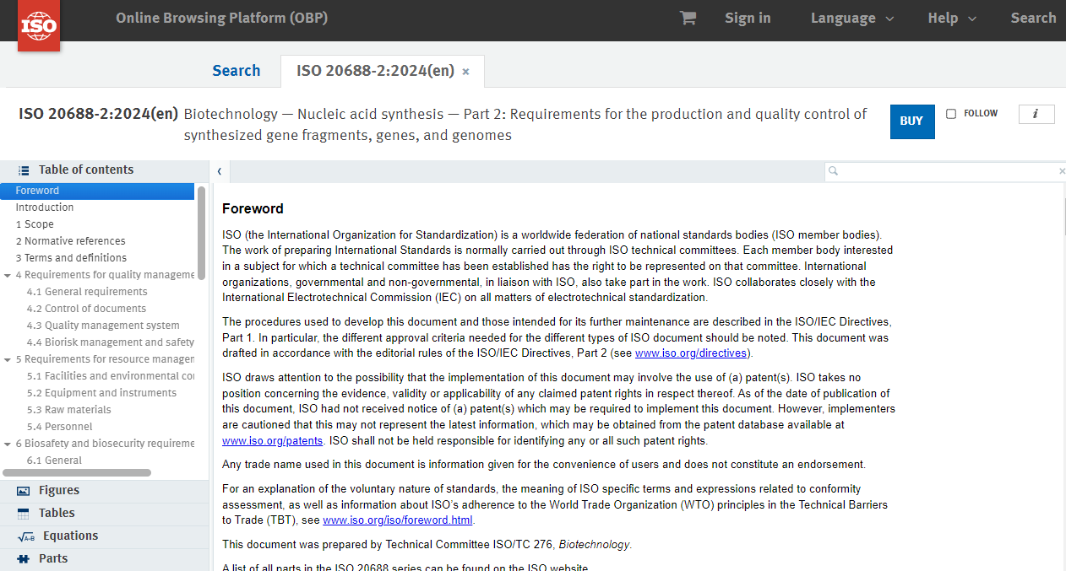1066x571 pixels.
Task: Follow the www.iso.org/patents link
Action: (272, 440)
